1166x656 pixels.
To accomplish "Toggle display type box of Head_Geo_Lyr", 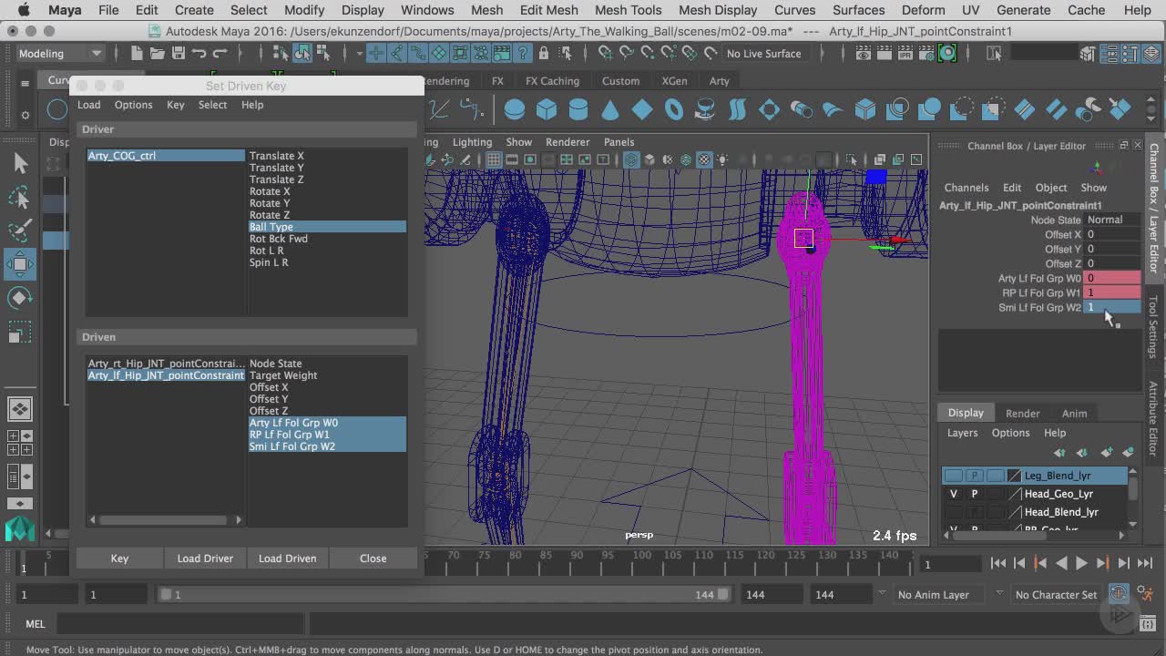I will click(996, 494).
